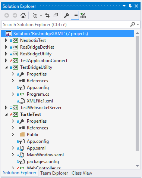Click Sync with Active Document icon
142x178 pixels.
[x=47, y=15]
